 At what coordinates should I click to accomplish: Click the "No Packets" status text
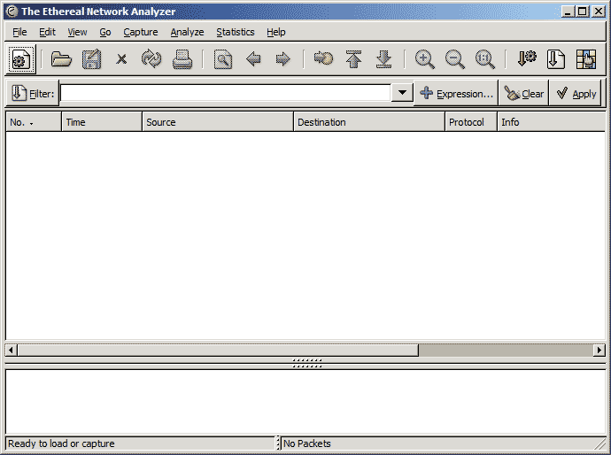click(x=307, y=443)
